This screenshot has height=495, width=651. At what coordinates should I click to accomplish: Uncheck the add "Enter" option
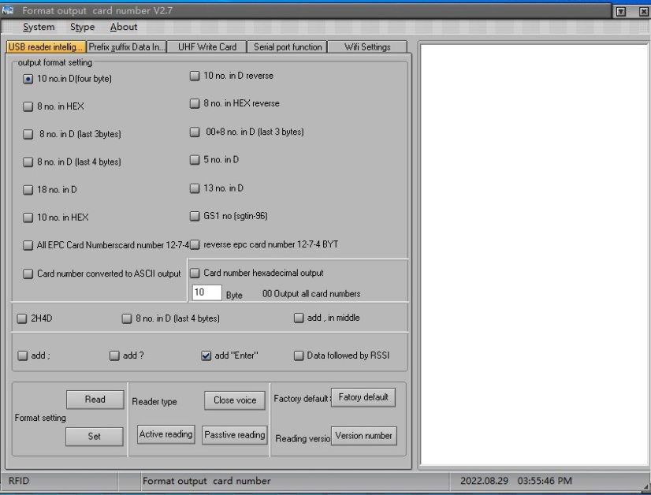pos(206,355)
